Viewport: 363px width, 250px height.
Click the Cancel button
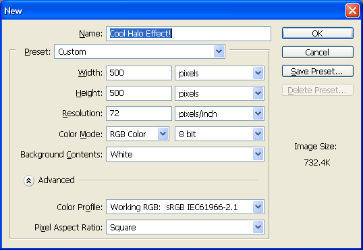pos(318,52)
